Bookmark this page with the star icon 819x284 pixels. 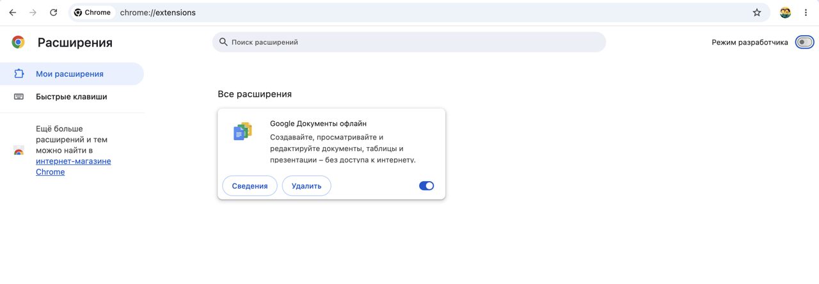click(757, 12)
